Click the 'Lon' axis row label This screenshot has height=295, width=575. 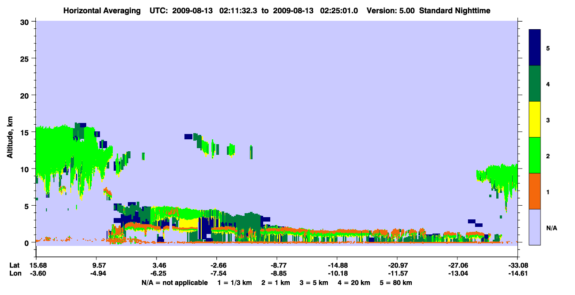(15, 273)
